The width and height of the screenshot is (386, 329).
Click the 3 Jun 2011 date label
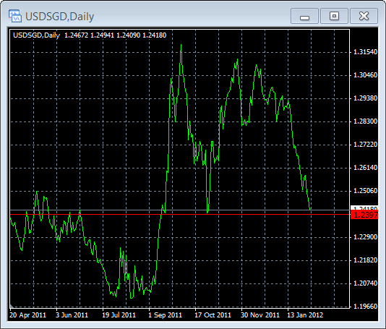[x=72, y=315]
